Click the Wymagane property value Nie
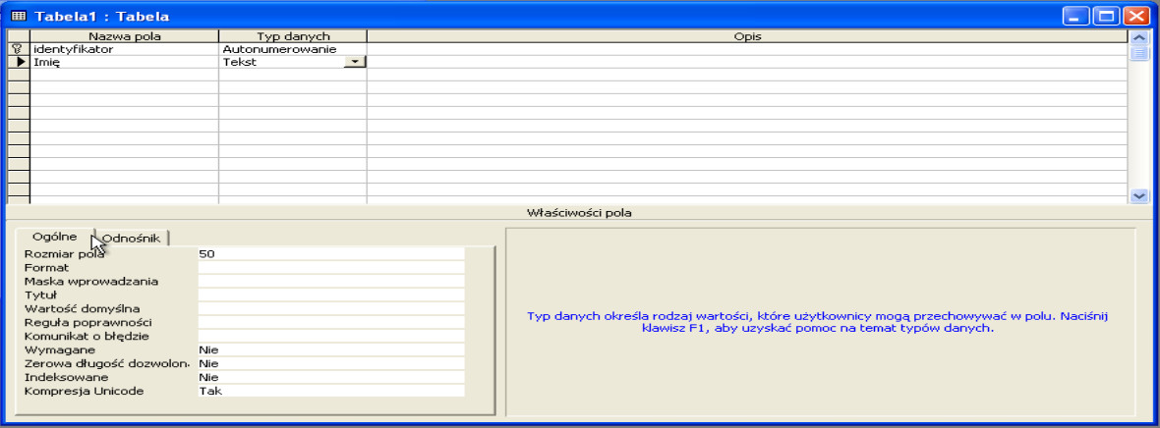The height and width of the screenshot is (428, 1160). pos(329,349)
